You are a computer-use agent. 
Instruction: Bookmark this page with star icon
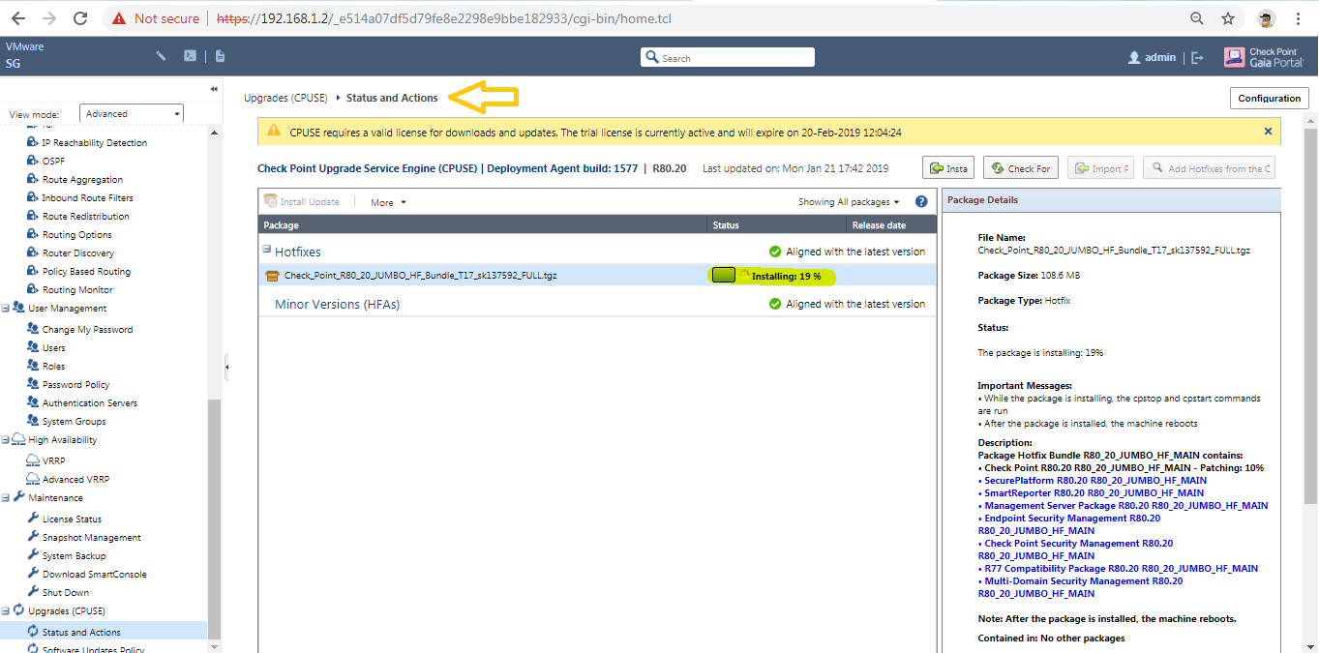pyautogui.click(x=1228, y=18)
